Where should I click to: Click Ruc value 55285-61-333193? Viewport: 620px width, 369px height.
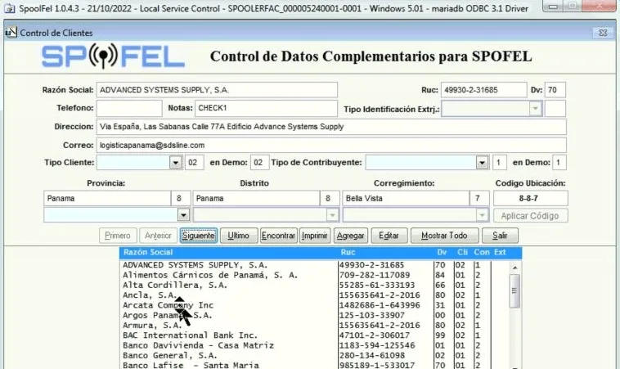pos(377,286)
